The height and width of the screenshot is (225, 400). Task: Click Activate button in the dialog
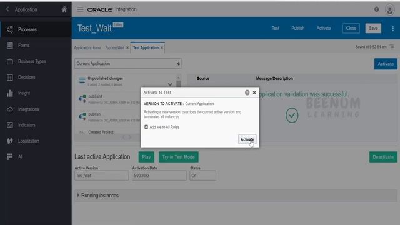point(247,139)
